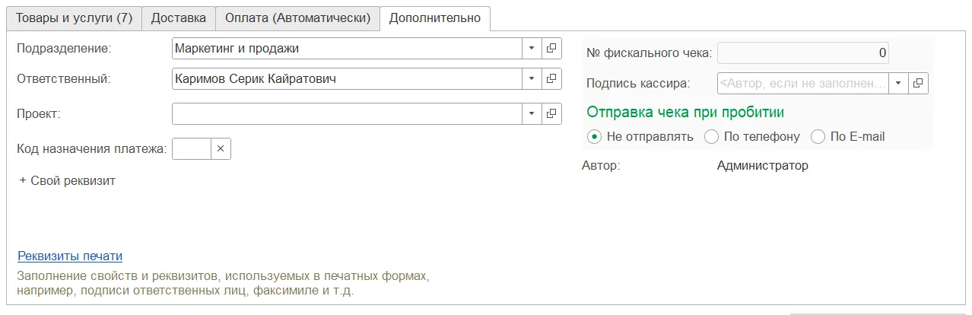Select the Дополнительно tab
Viewport: 972px width, 315px height.
coord(435,17)
